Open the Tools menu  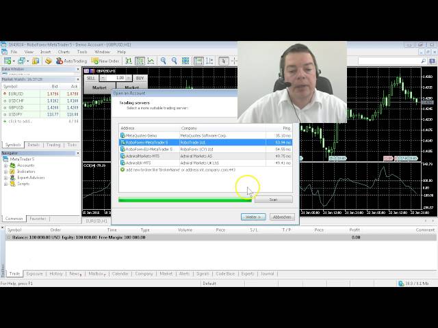(82, 52)
